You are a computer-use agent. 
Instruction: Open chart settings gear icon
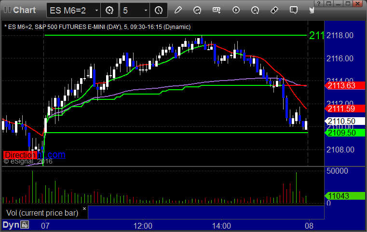click(x=109, y=10)
